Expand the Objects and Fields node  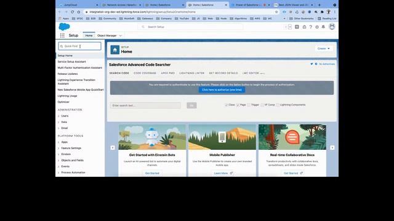(59, 160)
